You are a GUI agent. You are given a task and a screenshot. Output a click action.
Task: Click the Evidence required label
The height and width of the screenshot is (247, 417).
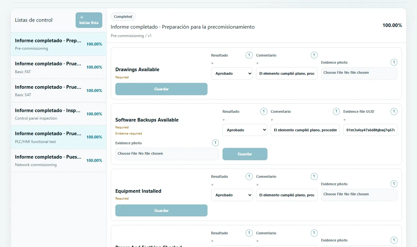(x=129, y=134)
